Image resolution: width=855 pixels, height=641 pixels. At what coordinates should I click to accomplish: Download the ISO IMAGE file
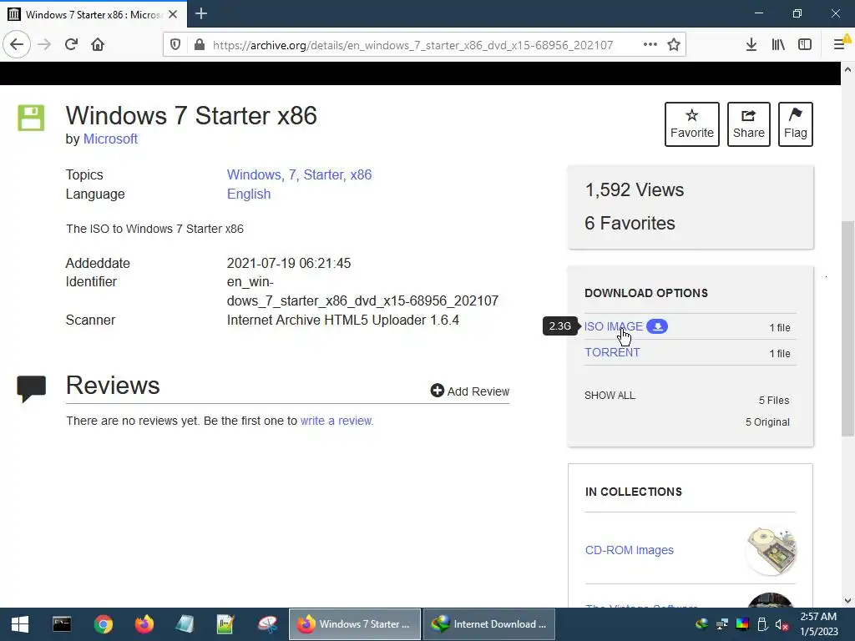coord(614,326)
